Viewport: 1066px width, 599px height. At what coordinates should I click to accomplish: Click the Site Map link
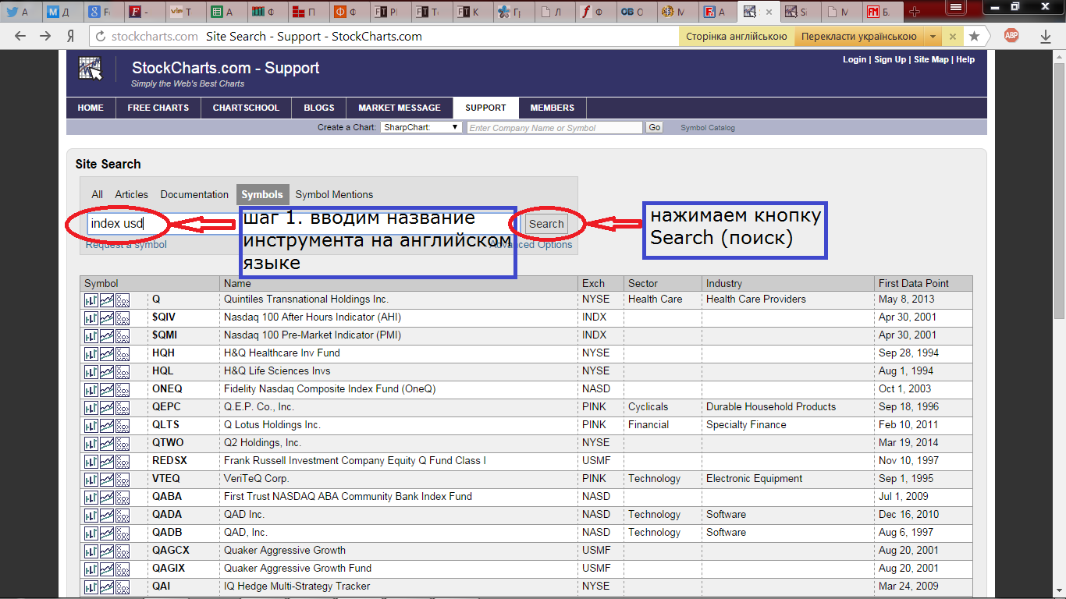[931, 59]
